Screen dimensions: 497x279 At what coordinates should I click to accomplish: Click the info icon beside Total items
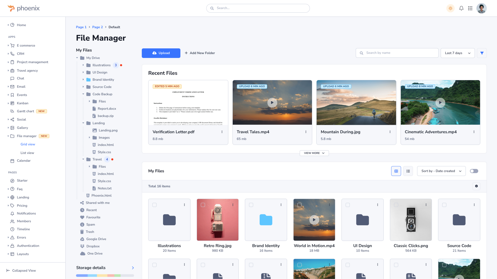point(476,186)
